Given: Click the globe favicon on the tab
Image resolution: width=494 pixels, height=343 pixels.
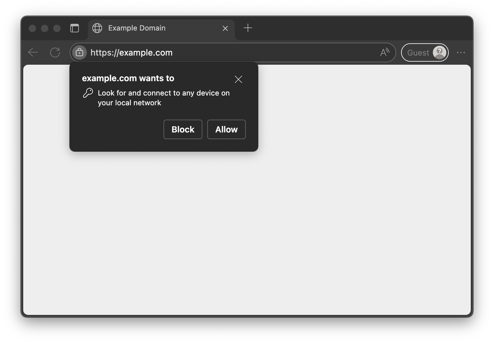Looking at the screenshot, I should point(97,28).
